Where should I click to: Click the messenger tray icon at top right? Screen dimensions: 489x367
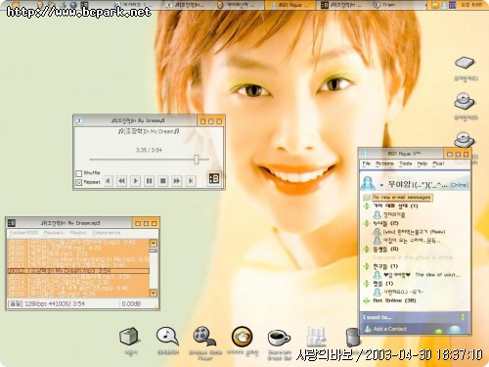click(x=444, y=5)
